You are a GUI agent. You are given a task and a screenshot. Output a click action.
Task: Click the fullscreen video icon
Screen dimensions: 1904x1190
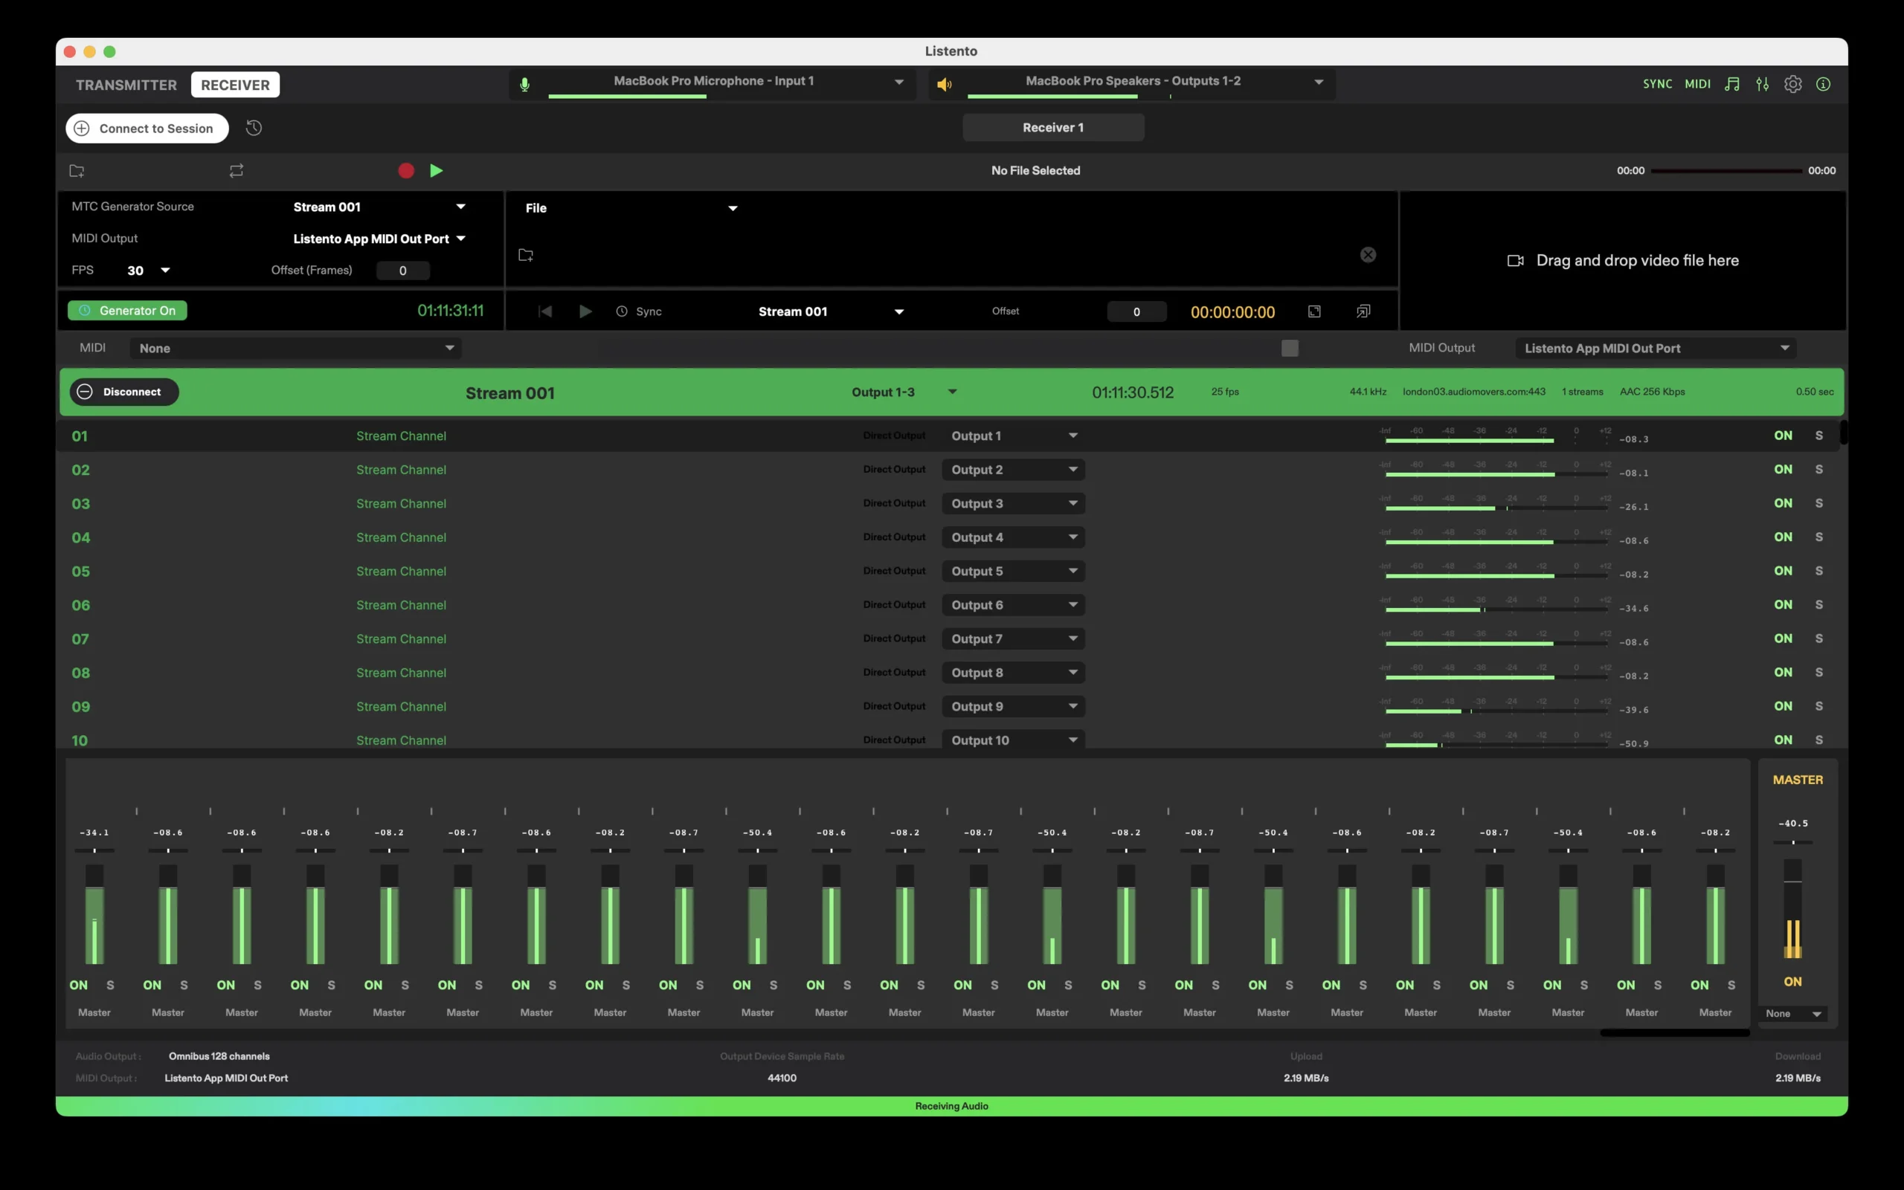[1314, 311]
